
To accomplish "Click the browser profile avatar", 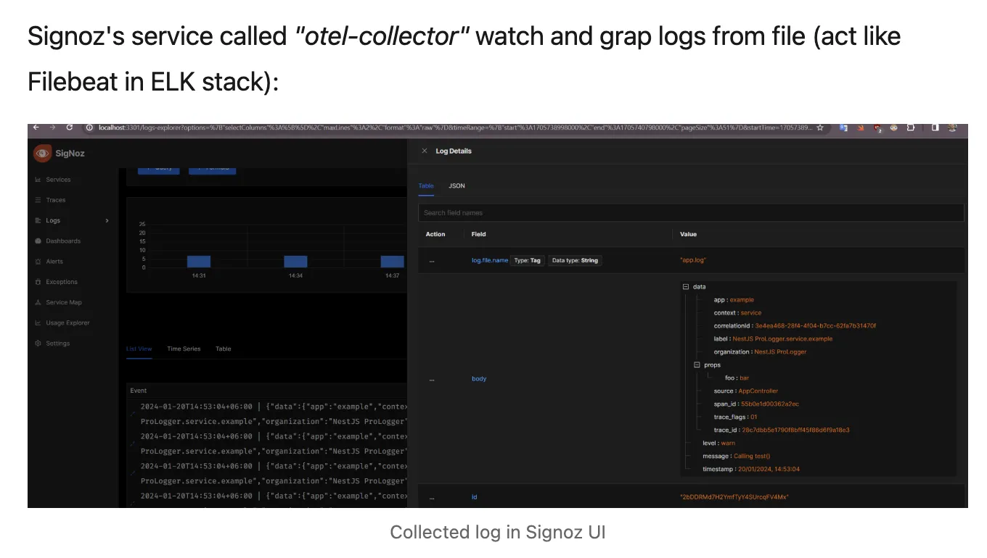I will point(952,128).
